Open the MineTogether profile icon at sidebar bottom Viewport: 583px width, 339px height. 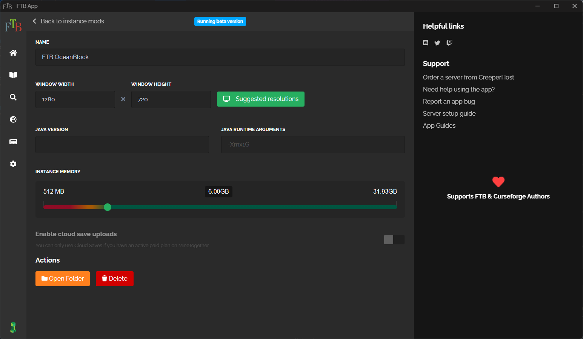point(13,327)
